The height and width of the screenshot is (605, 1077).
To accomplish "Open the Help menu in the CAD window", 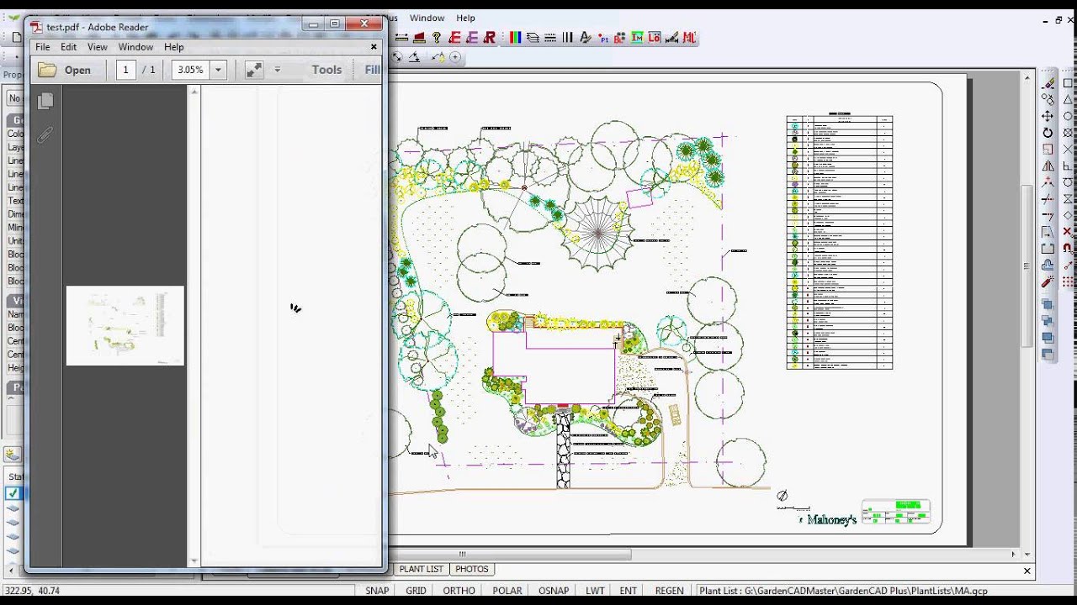I will coord(465,18).
